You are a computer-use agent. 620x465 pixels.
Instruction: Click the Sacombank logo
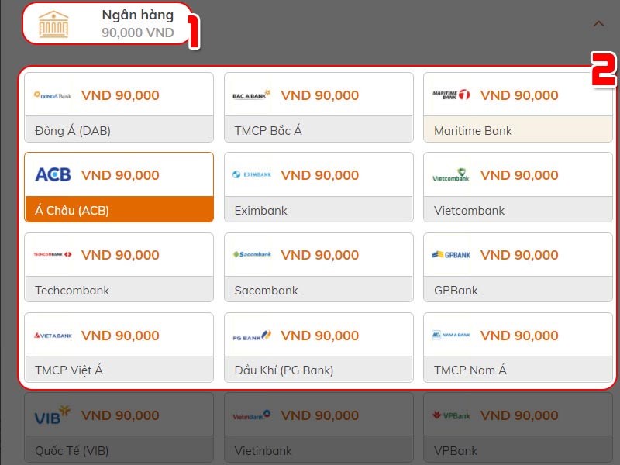252,254
